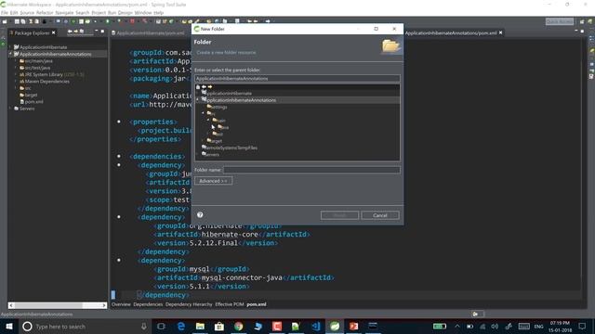The height and width of the screenshot is (334, 595).
Task: Collapse ApplicationInHibernateAnnotations in the dialog tree
Action: click(198, 99)
